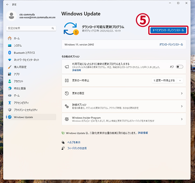
Task: Select the アクセシビリティ figure icon
Action: point(10,103)
